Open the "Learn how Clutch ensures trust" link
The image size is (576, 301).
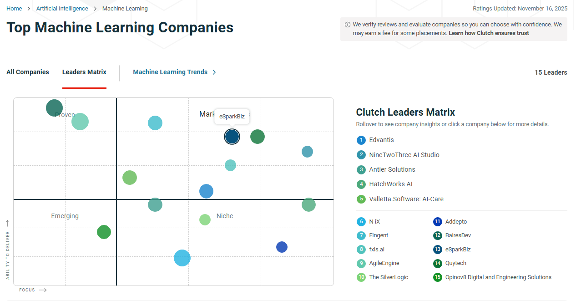489,33
